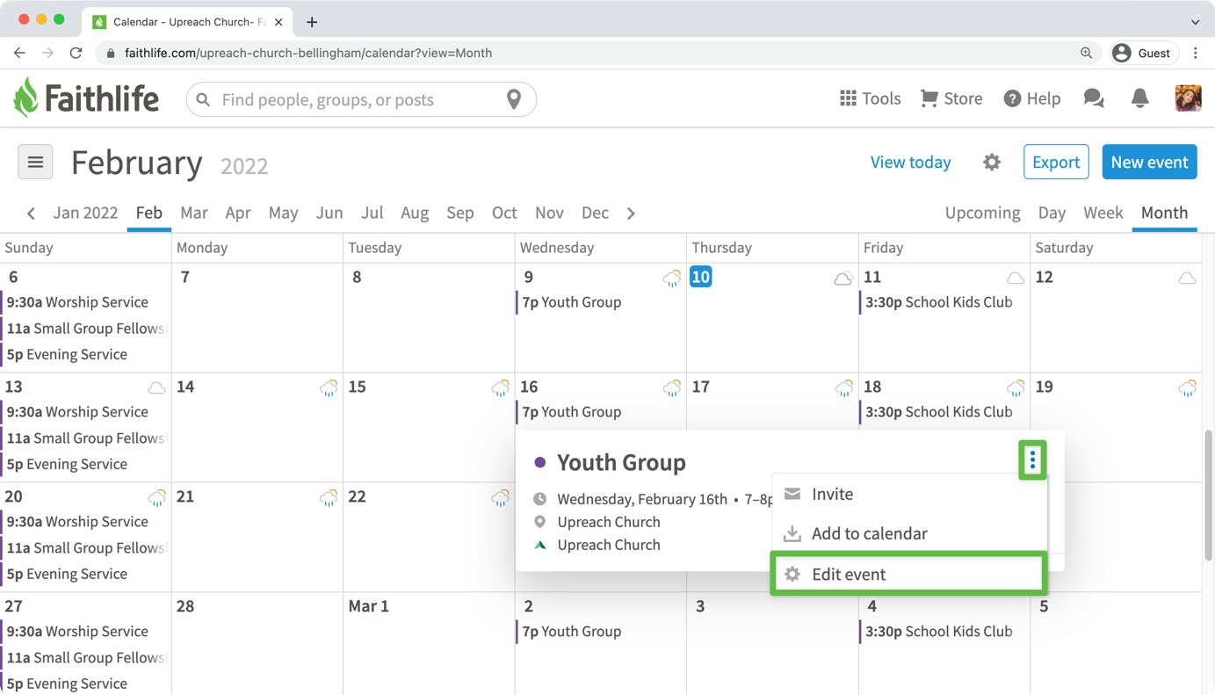Click in the Find people search field
The height and width of the screenshot is (695, 1215).
(360, 99)
